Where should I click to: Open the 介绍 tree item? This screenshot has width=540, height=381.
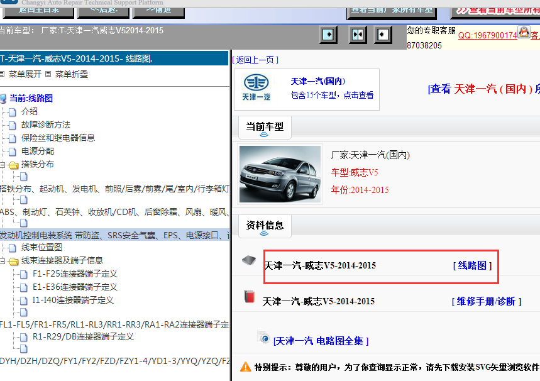[x=30, y=111]
